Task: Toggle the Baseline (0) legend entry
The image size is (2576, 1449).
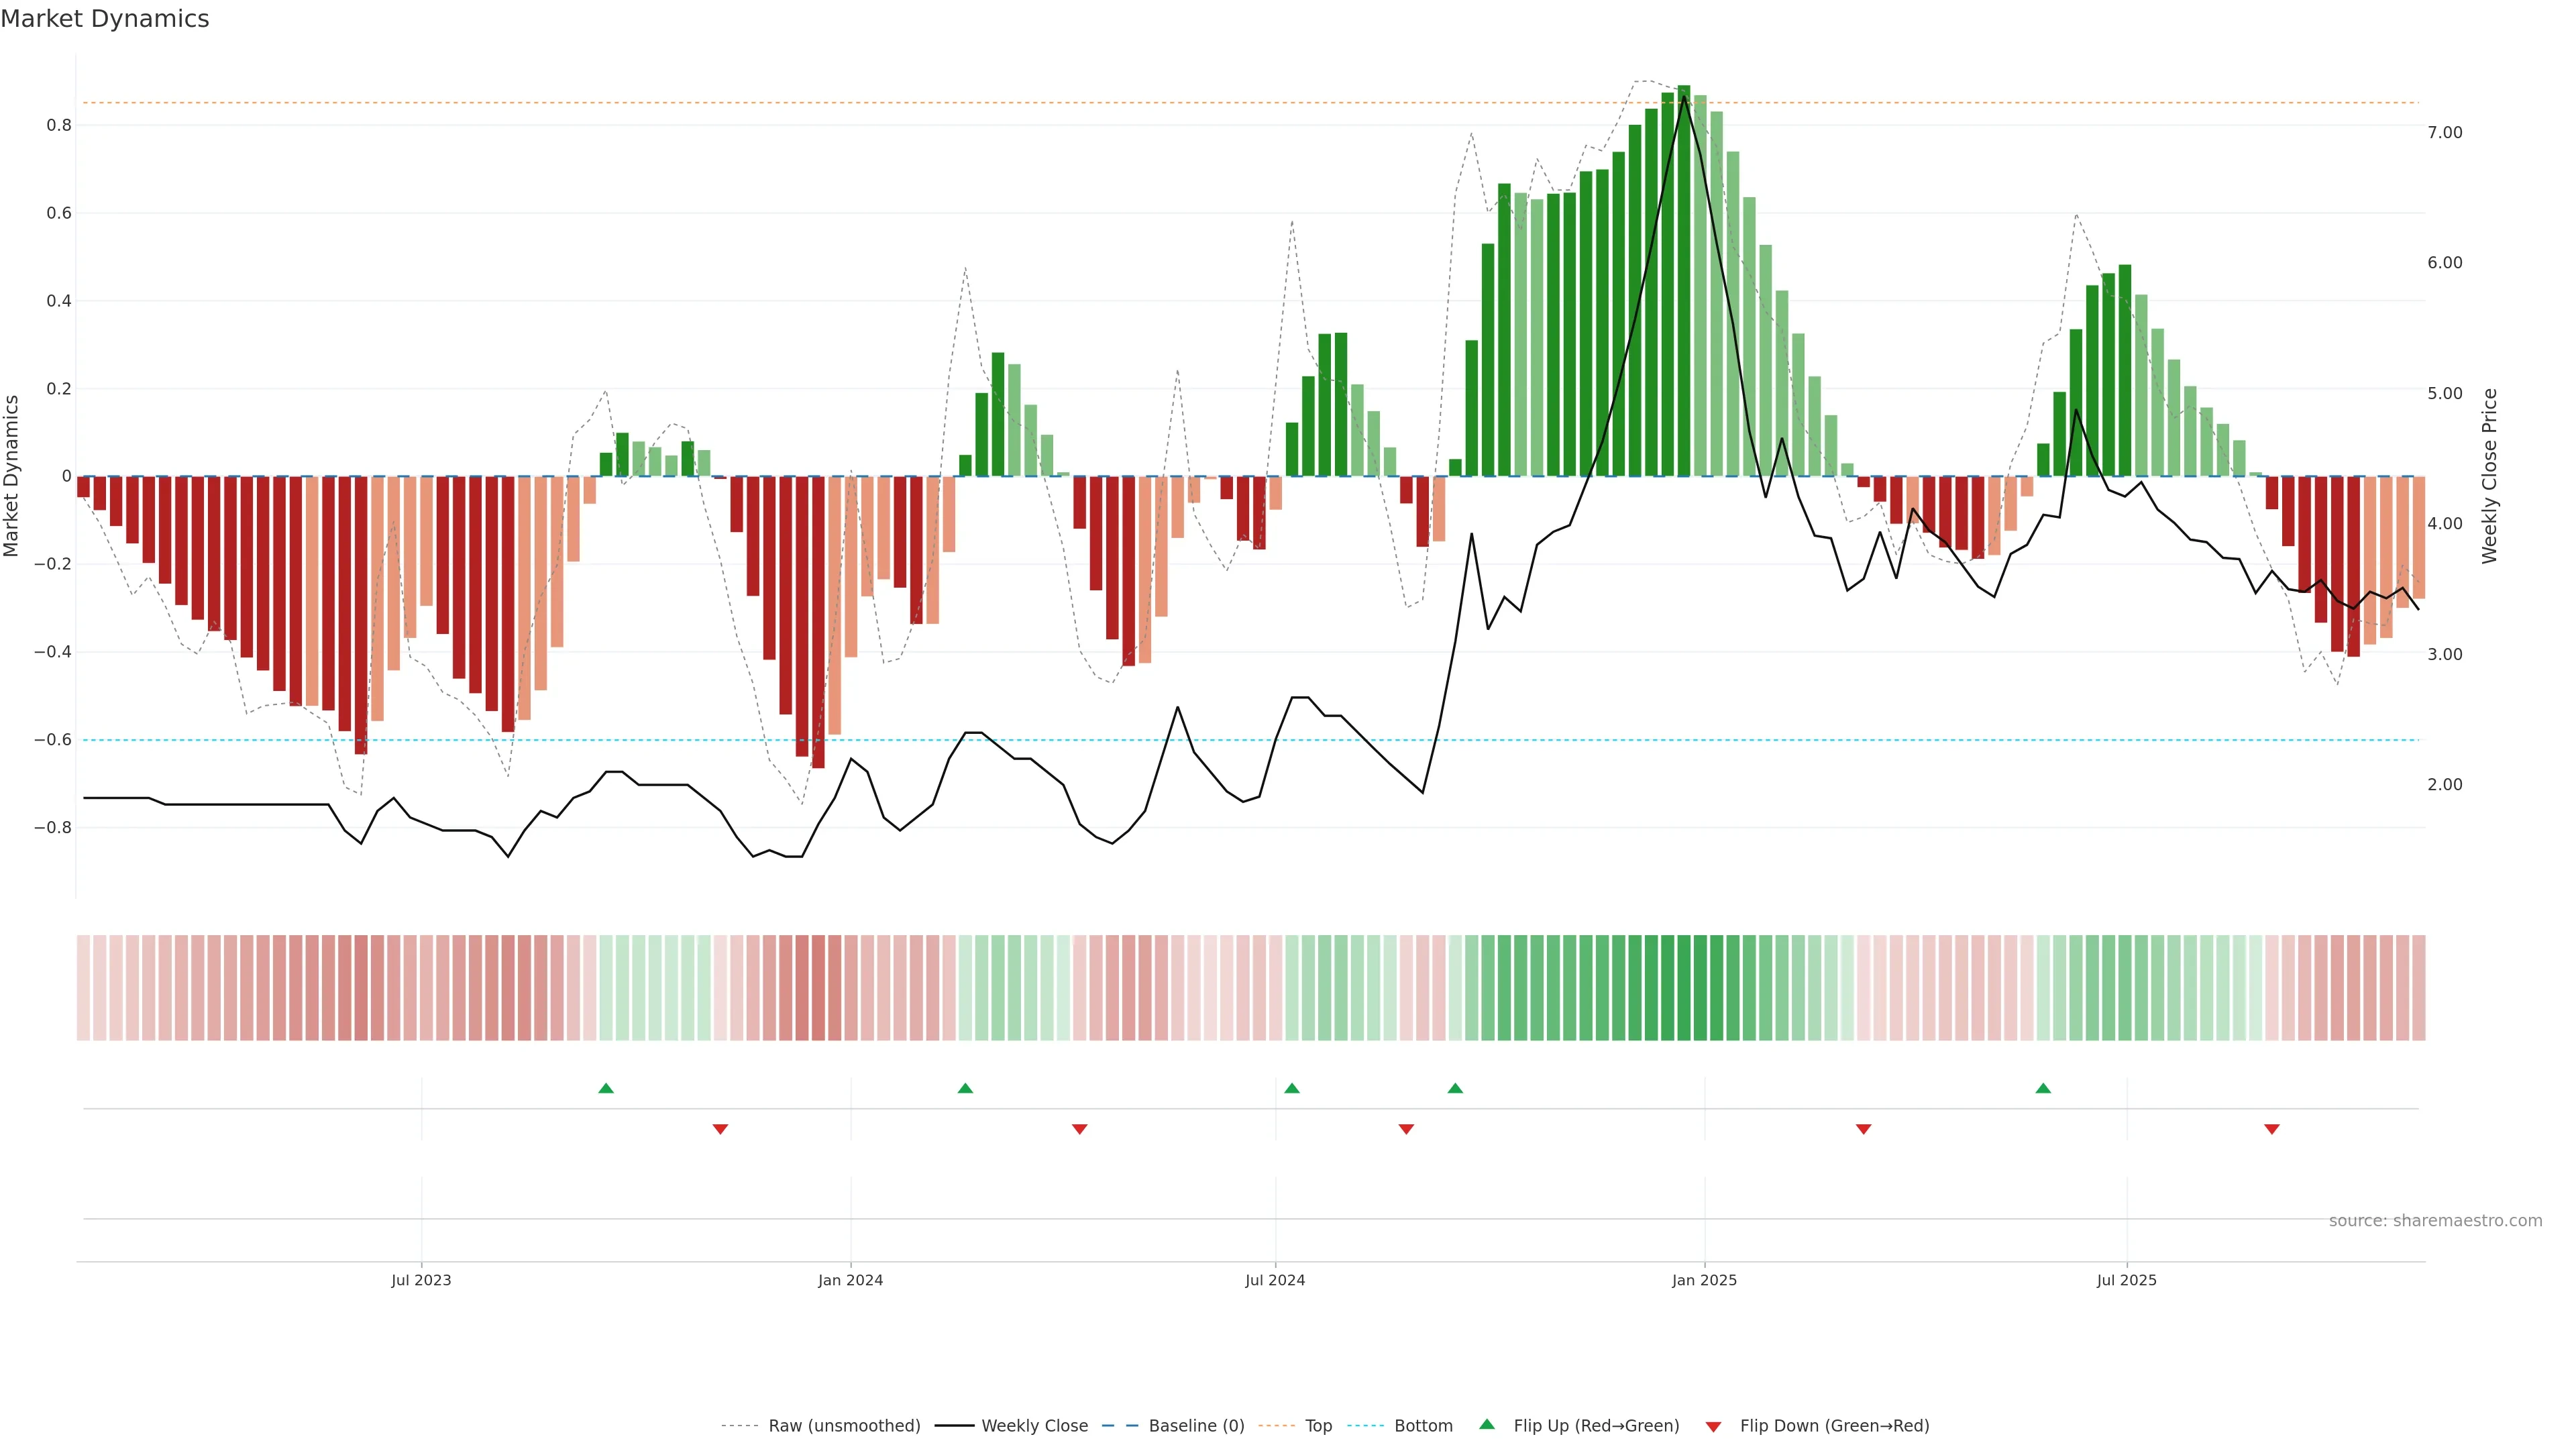Action: point(1196,1426)
